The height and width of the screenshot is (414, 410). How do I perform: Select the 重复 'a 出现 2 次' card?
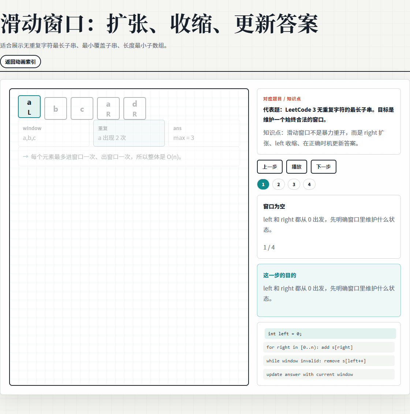pyautogui.click(x=129, y=133)
